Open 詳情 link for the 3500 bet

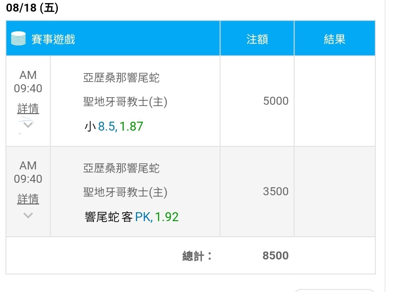tap(28, 199)
